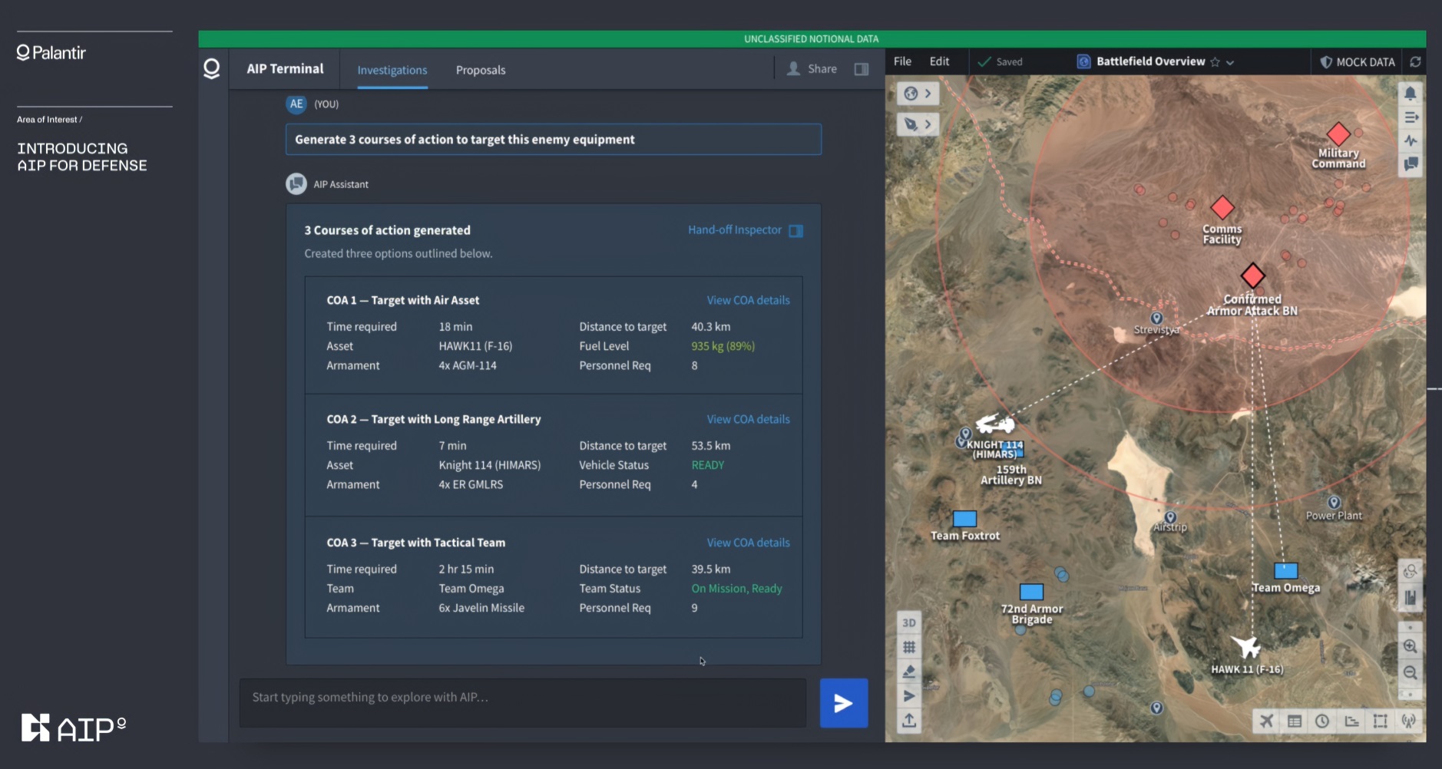Expand the globe layers panel
Viewport: 1442px width, 769px height.
918,94
